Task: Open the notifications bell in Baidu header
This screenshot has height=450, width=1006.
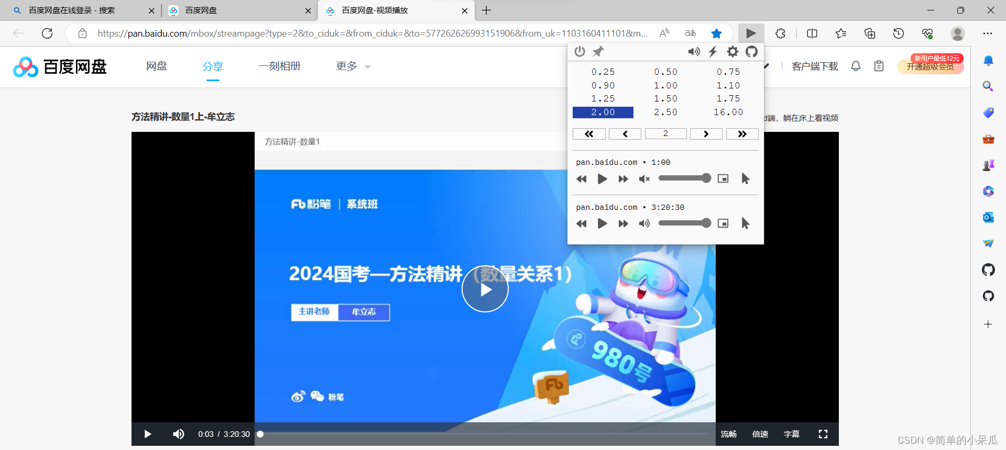Action: pos(856,66)
